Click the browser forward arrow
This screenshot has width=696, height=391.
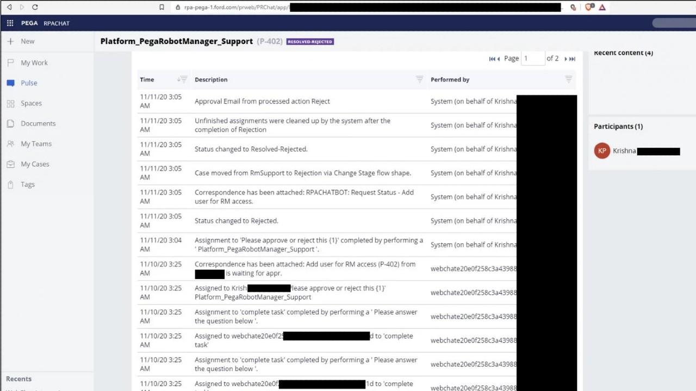tap(22, 7)
